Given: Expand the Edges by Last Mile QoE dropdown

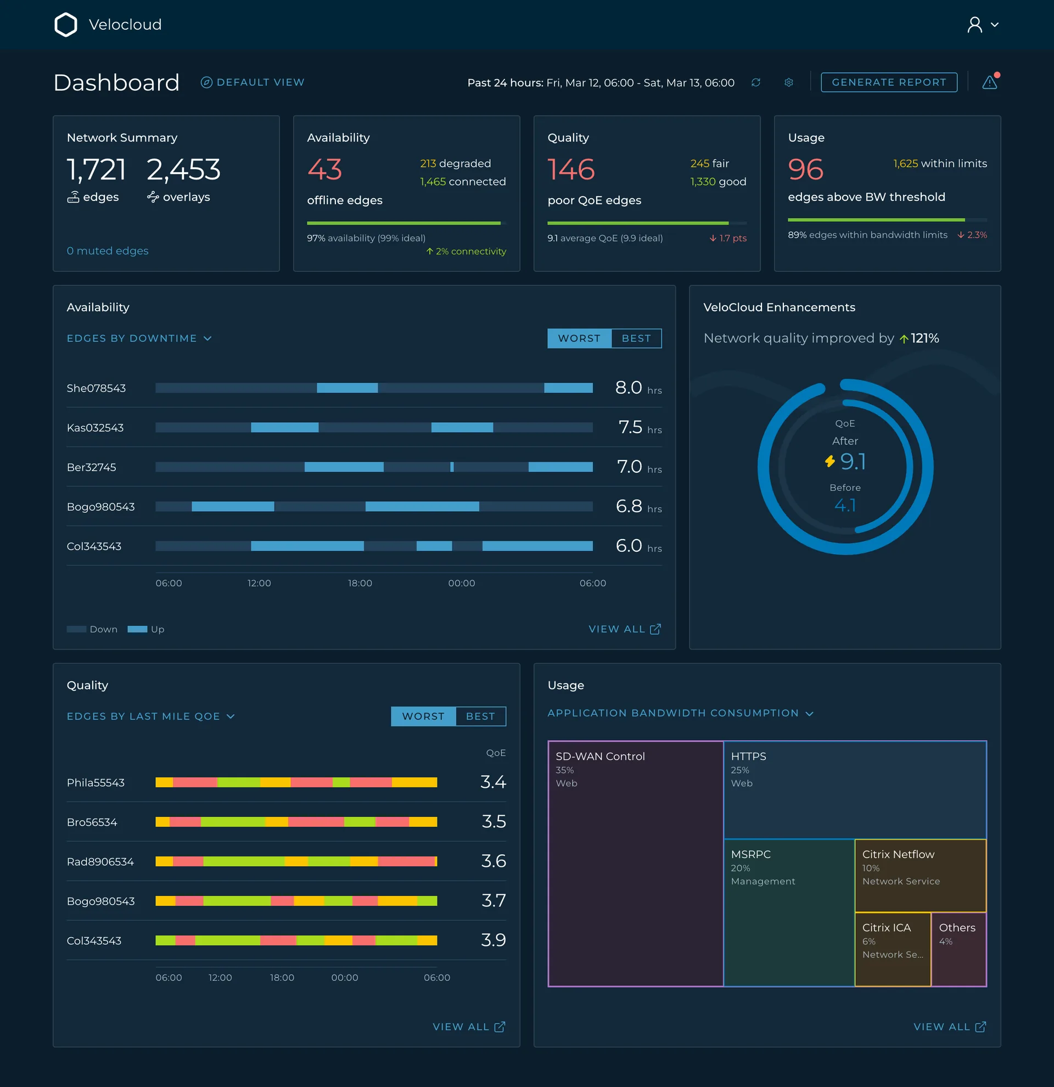Looking at the screenshot, I should pyautogui.click(x=151, y=716).
